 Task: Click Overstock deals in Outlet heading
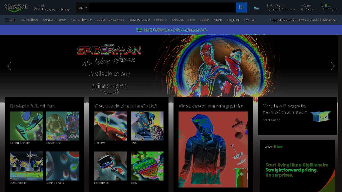126,106
